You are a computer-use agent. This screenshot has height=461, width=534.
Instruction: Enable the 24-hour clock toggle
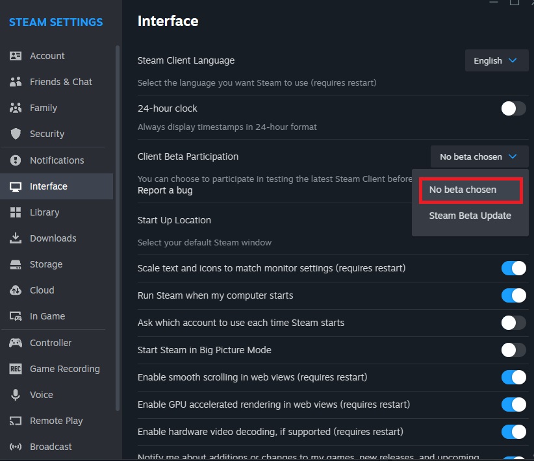pos(513,108)
